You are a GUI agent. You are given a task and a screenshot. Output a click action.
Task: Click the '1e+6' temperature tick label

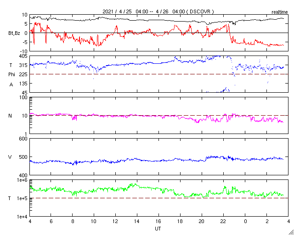[22, 180]
